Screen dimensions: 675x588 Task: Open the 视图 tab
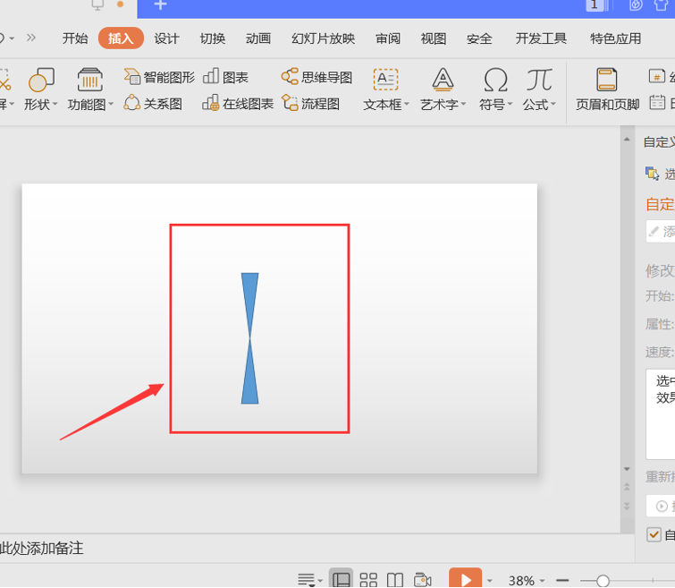[x=434, y=38]
